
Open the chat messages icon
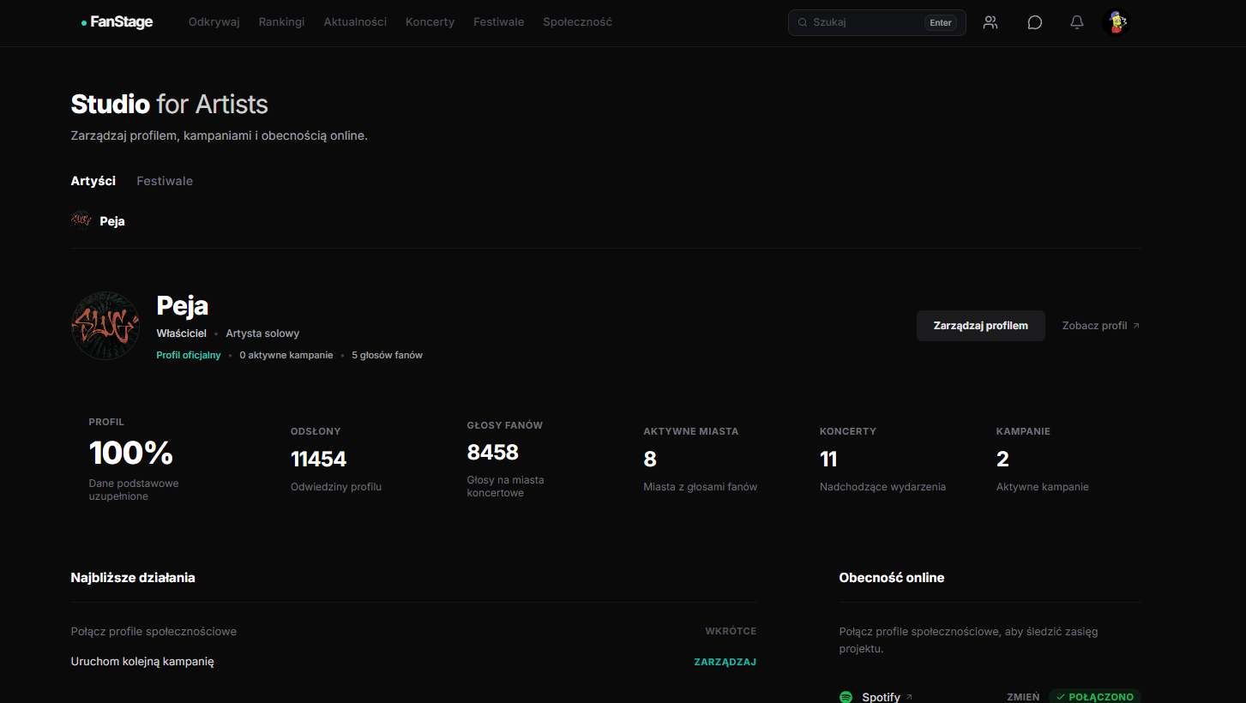click(1034, 22)
